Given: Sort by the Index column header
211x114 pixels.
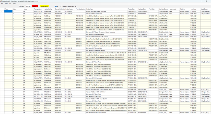Looking at the screenshot, I should coord(18,9).
